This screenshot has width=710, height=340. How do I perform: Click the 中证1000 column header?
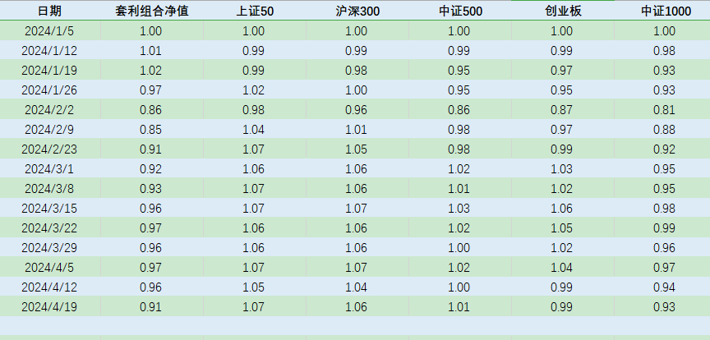click(x=664, y=11)
